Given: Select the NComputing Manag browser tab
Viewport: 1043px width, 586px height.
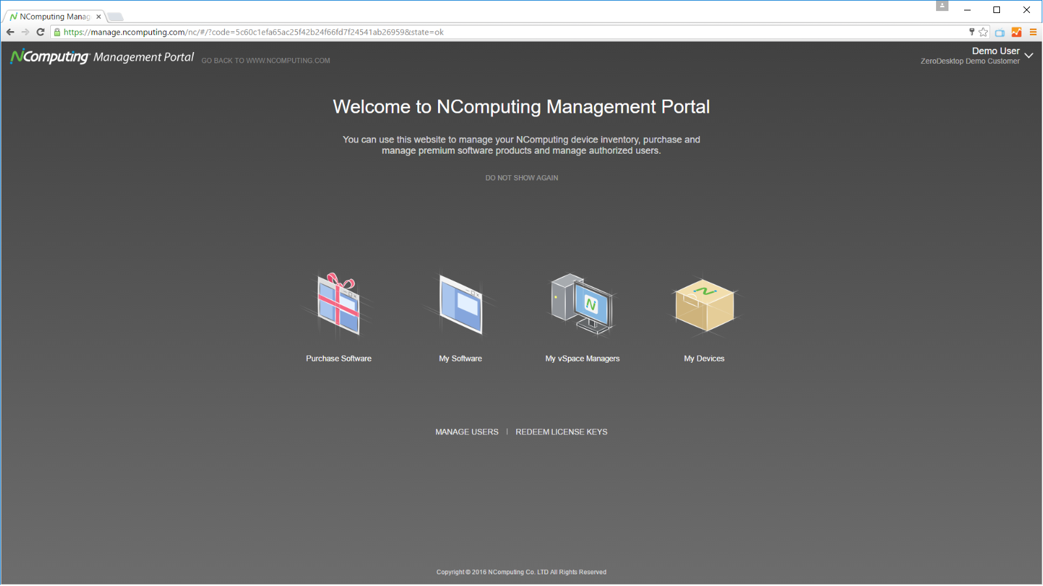Looking at the screenshot, I should (55, 17).
